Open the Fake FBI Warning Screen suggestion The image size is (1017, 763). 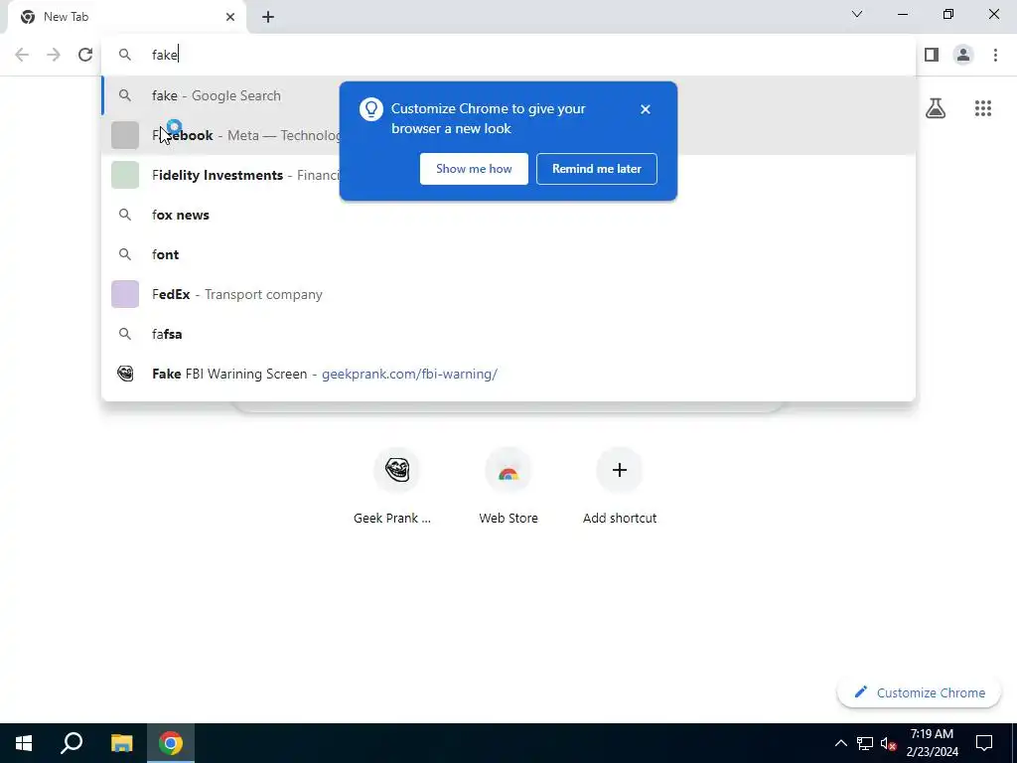pos(508,374)
